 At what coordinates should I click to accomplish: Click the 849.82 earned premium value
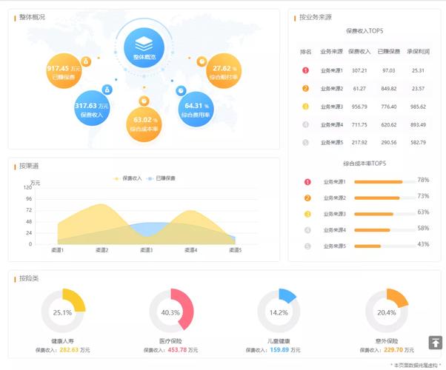[x=388, y=89]
